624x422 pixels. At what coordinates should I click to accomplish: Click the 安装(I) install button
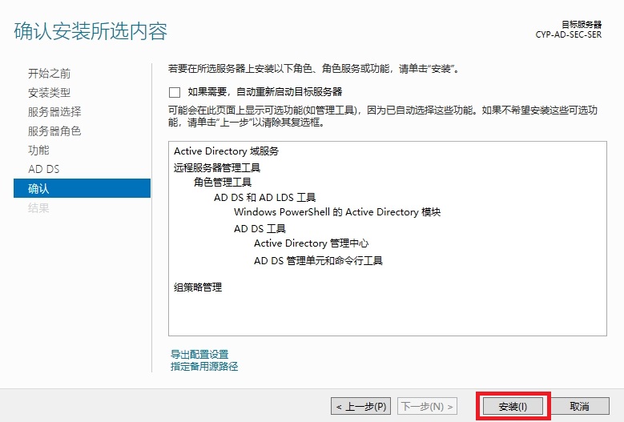pyautogui.click(x=513, y=407)
